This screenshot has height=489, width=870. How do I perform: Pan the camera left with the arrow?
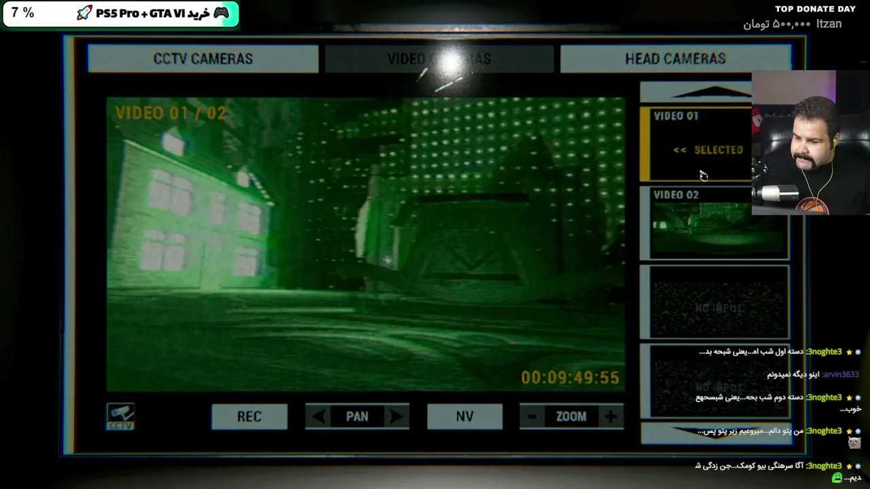(x=319, y=417)
